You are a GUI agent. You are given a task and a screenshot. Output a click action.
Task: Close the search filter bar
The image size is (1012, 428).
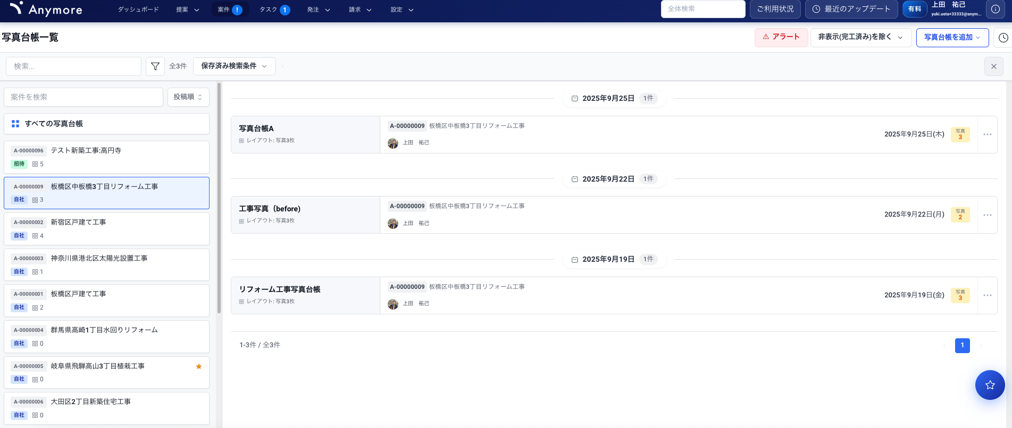click(x=993, y=66)
